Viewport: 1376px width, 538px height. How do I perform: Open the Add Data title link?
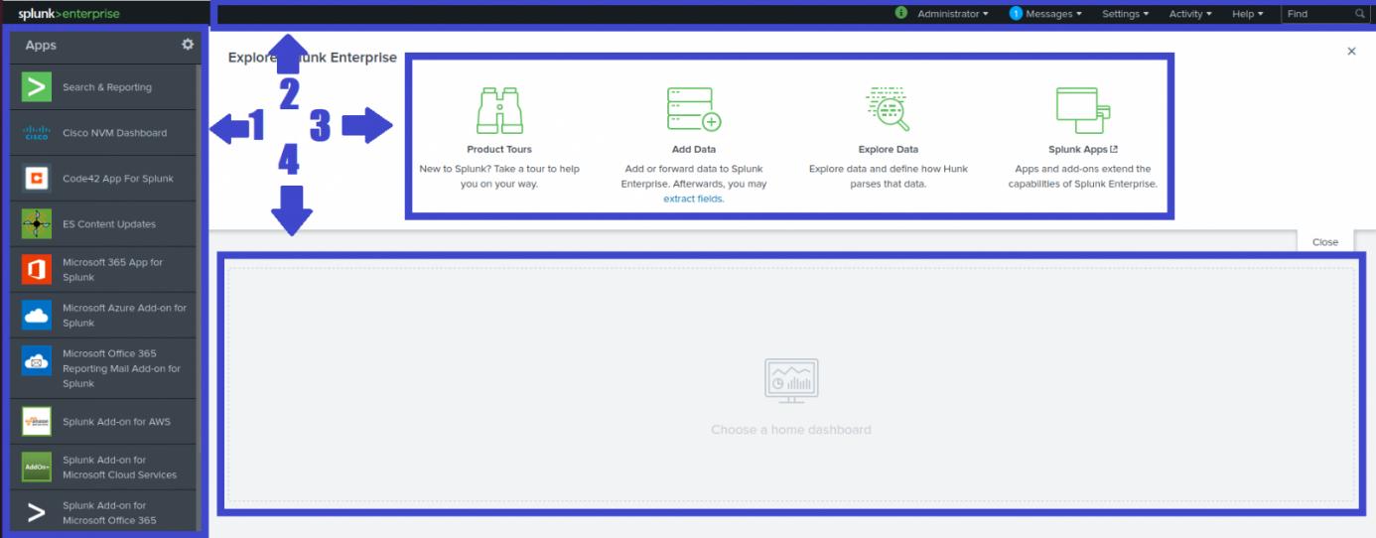(694, 150)
